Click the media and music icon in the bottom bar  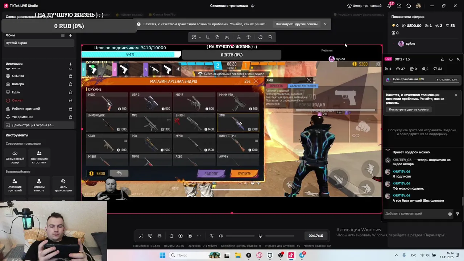(150, 236)
